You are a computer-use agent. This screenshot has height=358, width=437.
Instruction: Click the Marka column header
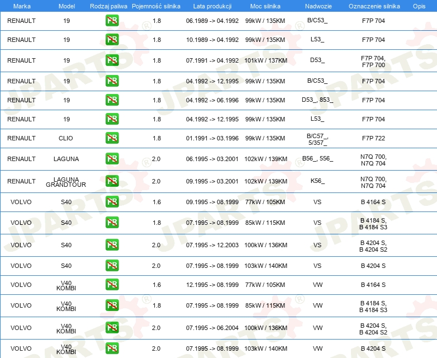(22, 6)
